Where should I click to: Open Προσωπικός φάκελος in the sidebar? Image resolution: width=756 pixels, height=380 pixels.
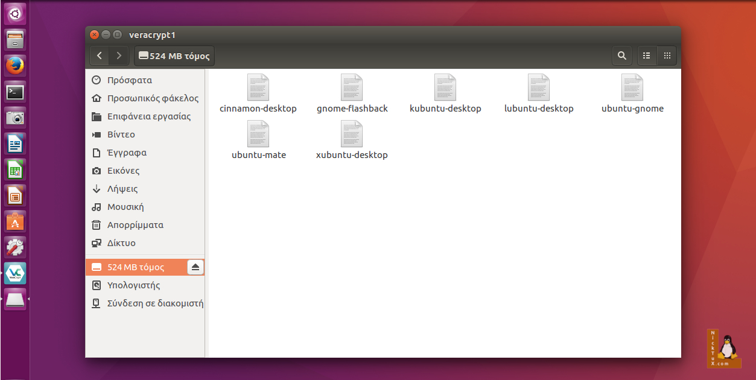[152, 98]
